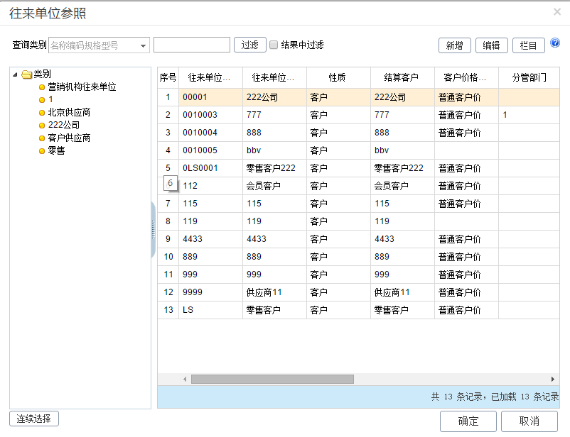This screenshot has width=570, height=437.
Task: Click the 过滤 button
Action: click(x=249, y=45)
